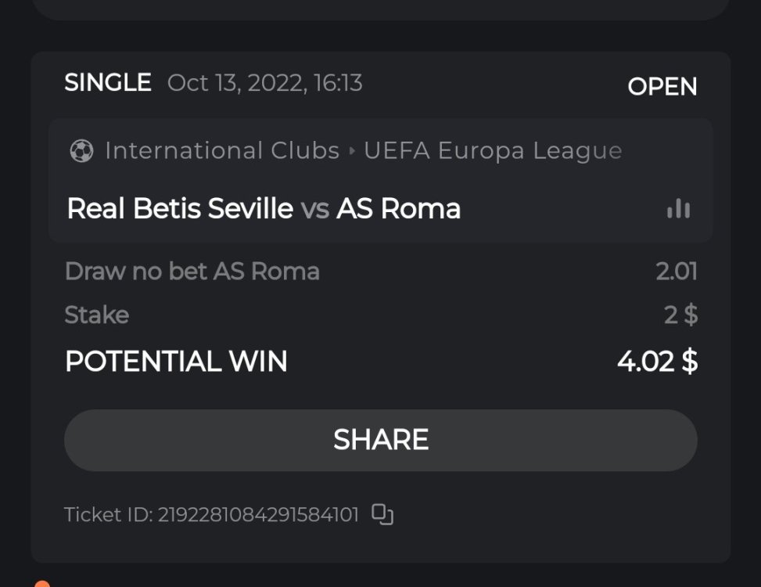Click the soccer ball sport icon
The width and height of the screenshot is (761, 587).
tap(81, 150)
